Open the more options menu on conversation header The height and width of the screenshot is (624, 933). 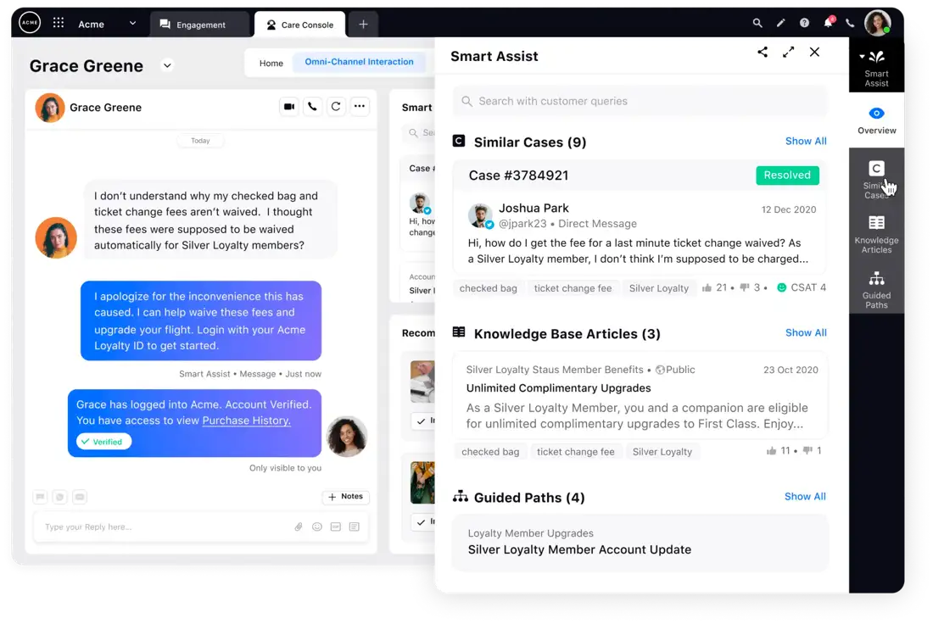(x=360, y=107)
